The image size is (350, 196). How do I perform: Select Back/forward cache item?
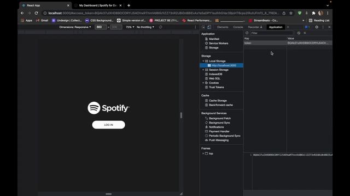tap(220, 105)
